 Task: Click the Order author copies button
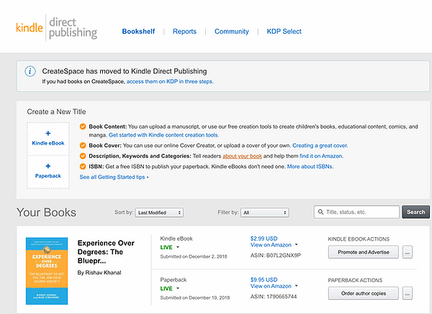click(364, 293)
